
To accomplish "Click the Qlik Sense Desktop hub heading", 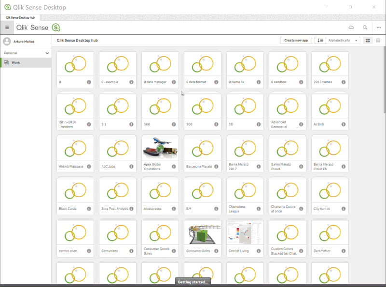I will click(x=77, y=41).
